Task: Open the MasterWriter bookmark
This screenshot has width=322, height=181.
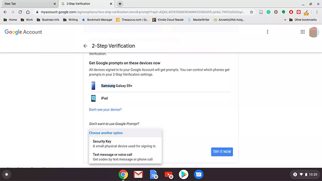Action: 199,20
